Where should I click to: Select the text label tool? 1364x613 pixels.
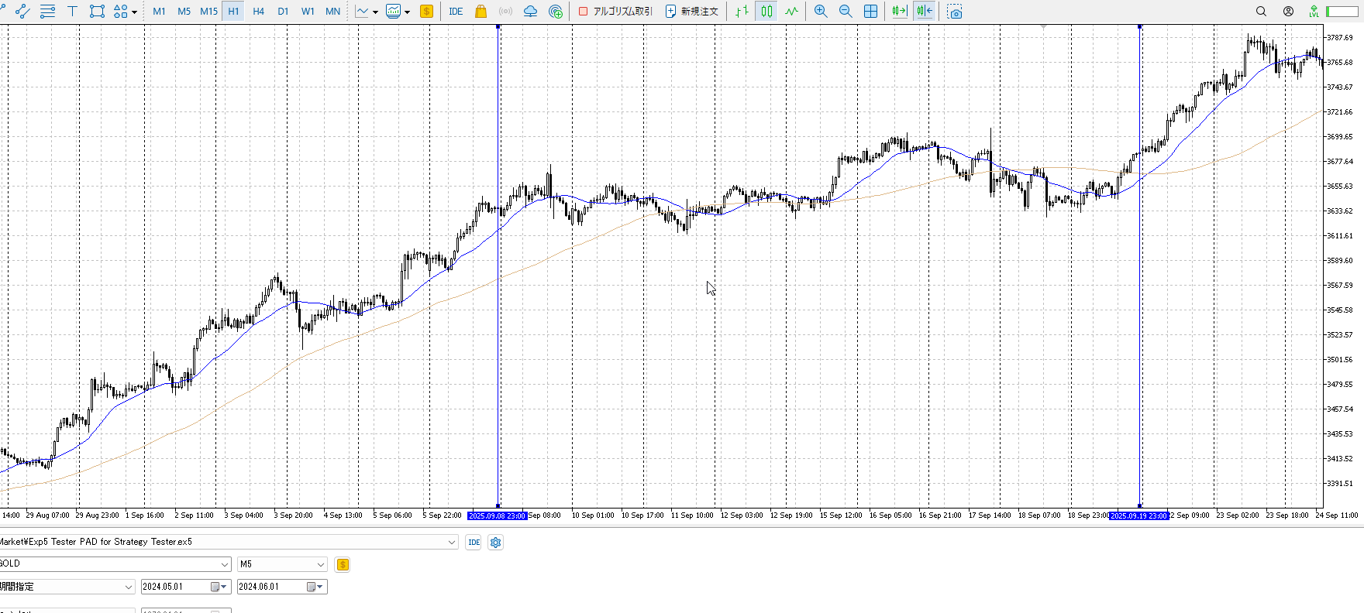coord(72,12)
